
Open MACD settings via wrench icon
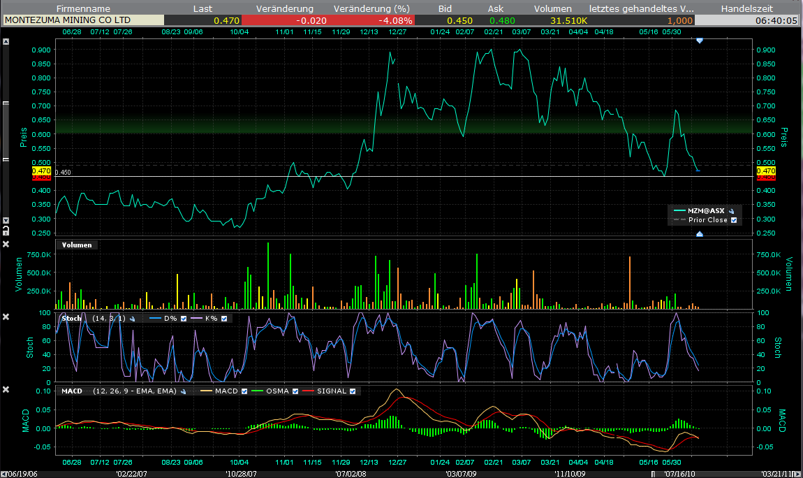(183, 391)
